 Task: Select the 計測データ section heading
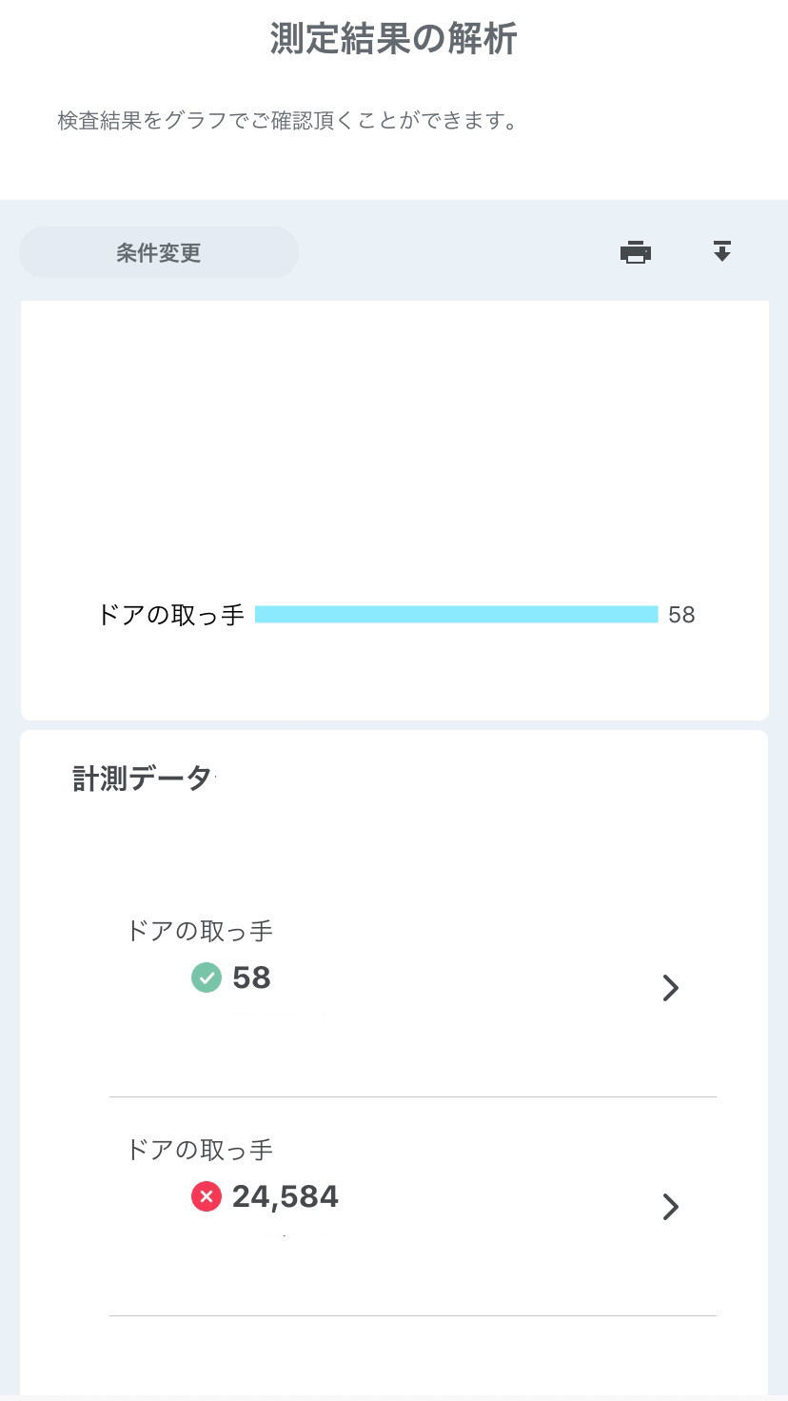(143, 779)
